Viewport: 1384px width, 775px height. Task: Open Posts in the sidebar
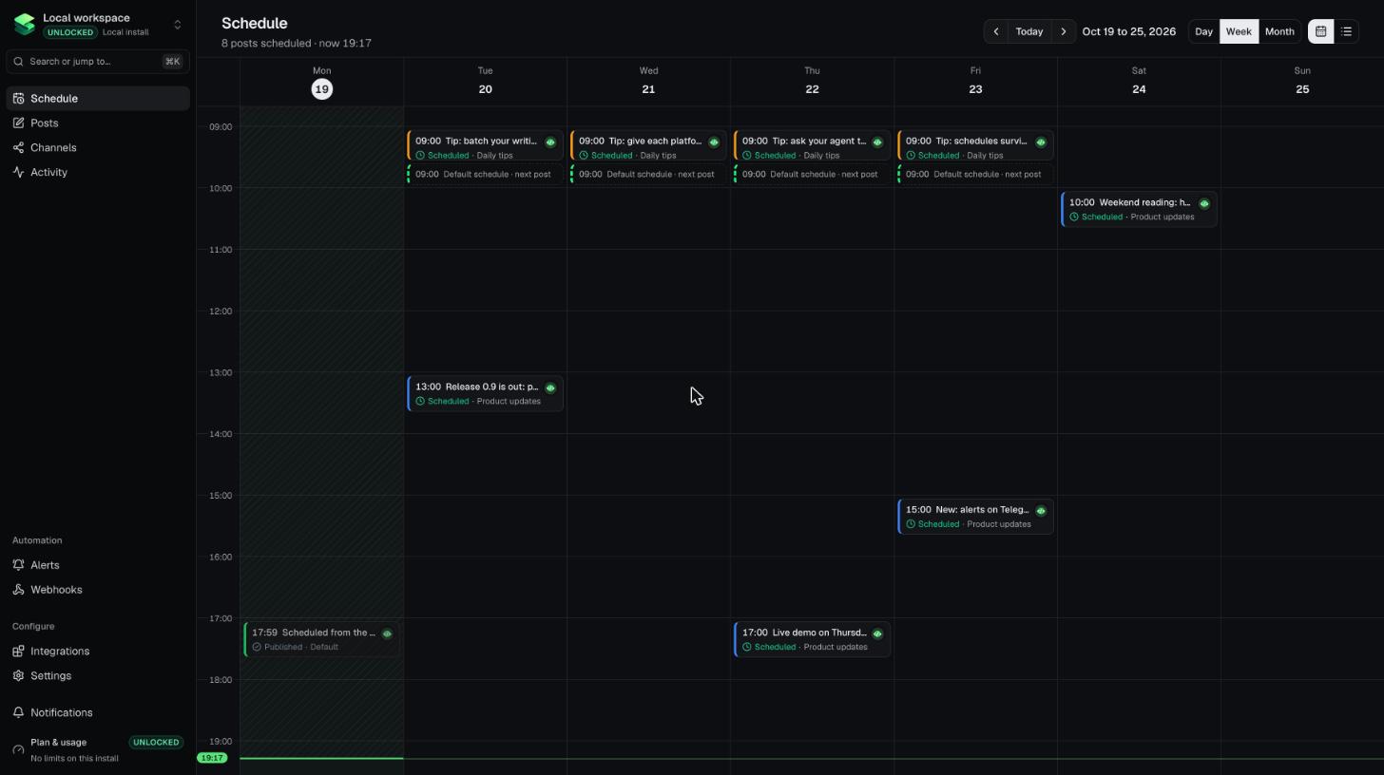98,123
